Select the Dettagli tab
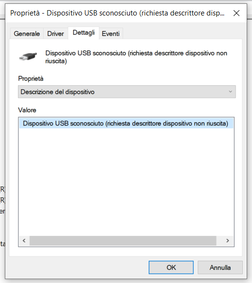Viewport: 252px width, 283px height. click(x=83, y=33)
